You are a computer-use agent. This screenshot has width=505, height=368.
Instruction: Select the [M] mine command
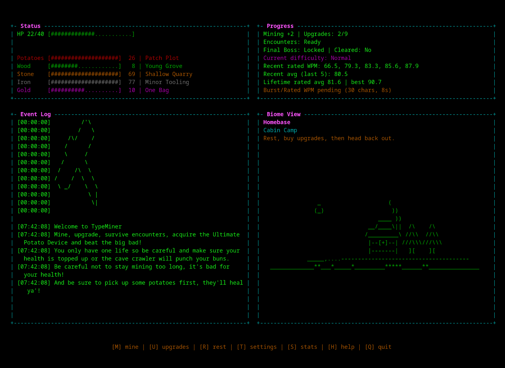point(125,347)
